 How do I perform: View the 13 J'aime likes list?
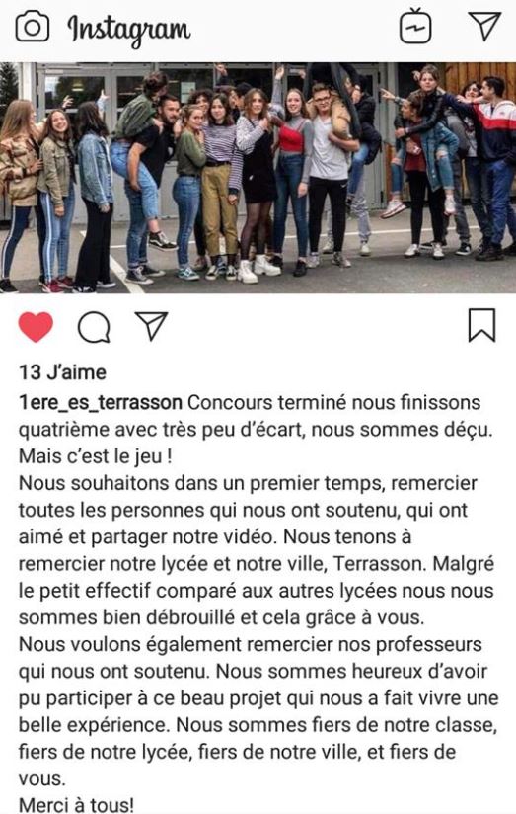point(62,372)
